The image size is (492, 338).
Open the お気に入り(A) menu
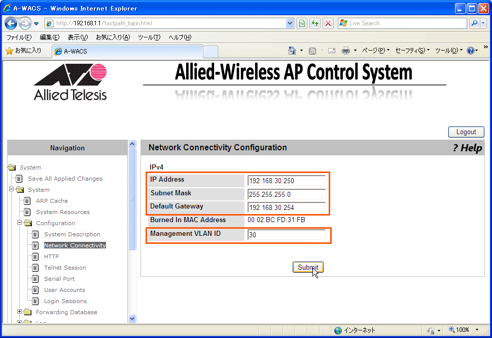point(113,37)
